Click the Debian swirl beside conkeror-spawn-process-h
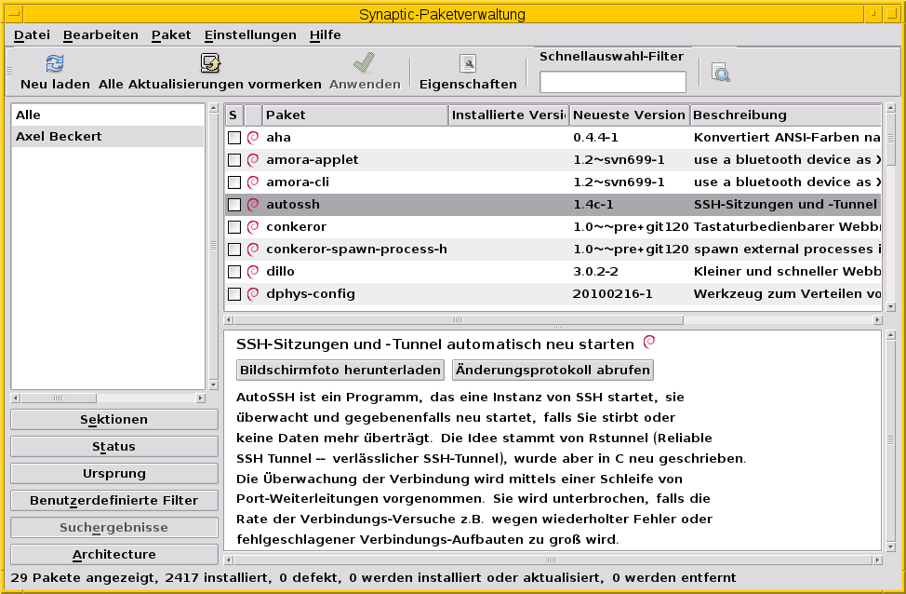Image resolution: width=906 pixels, height=594 pixels. pos(253,249)
